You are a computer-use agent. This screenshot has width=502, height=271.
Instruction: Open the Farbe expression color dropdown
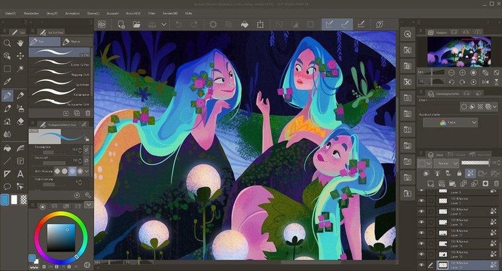click(x=450, y=122)
